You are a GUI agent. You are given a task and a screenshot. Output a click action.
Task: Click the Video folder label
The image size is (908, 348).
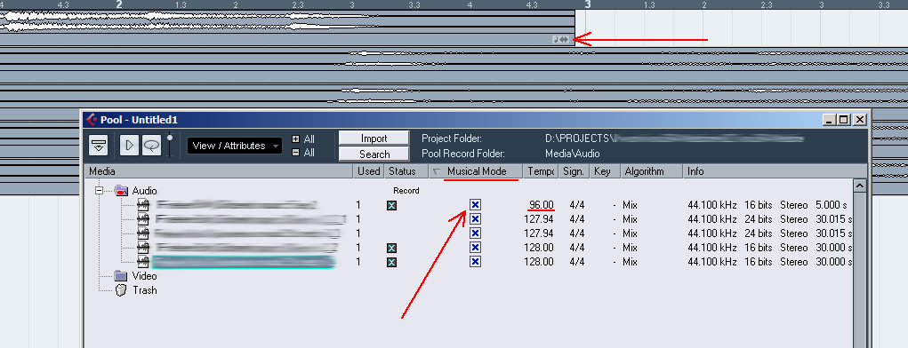coord(144,276)
